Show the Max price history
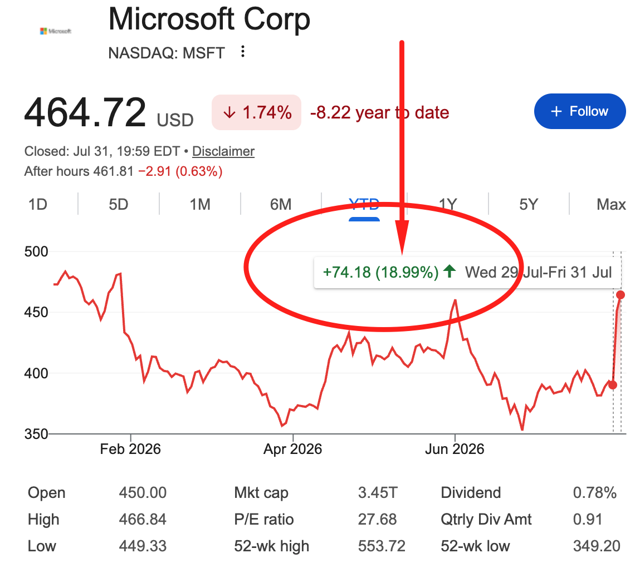The height and width of the screenshot is (563, 635). pyautogui.click(x=611, y=204)
